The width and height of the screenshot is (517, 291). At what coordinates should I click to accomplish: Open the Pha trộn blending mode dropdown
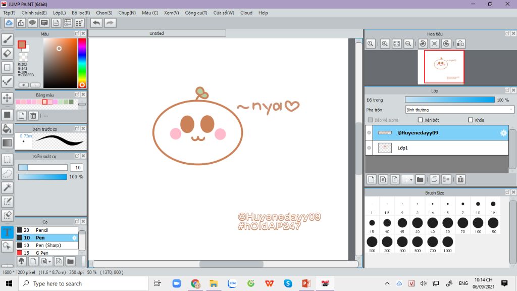click(459, 110)
